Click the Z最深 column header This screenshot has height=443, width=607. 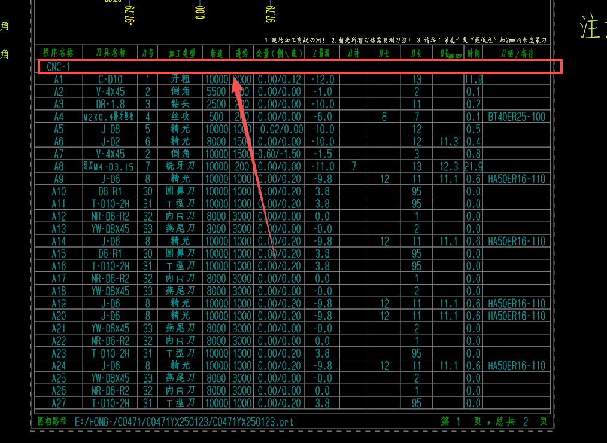point(321,53)
